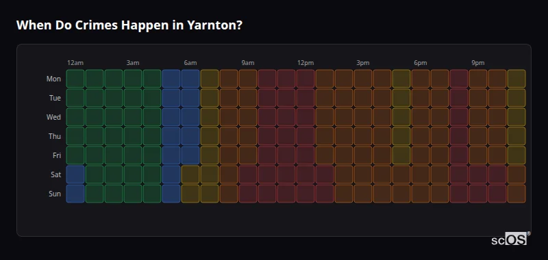Select the yellow Friday 11pm cell

coord(516,155)
